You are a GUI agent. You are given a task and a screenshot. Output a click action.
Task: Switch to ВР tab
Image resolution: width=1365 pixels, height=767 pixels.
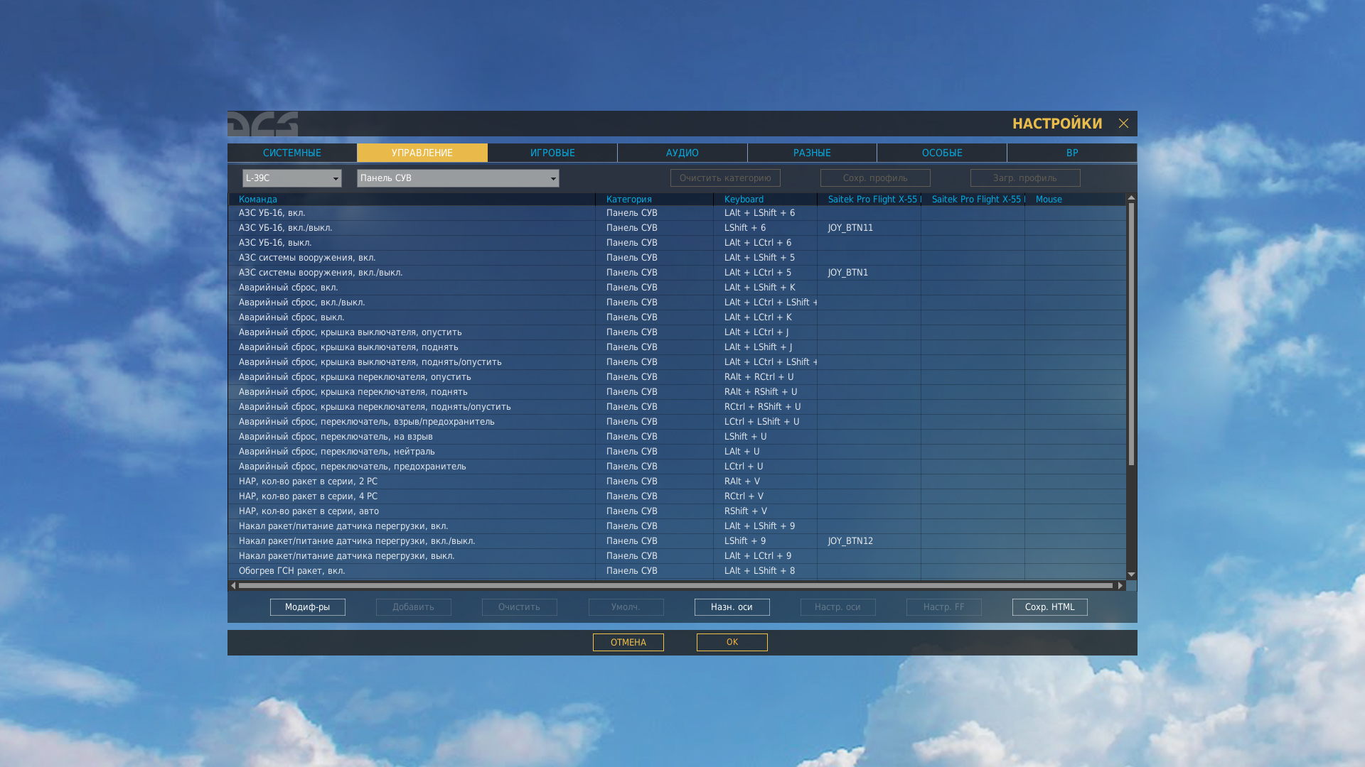click(1072, 153)
